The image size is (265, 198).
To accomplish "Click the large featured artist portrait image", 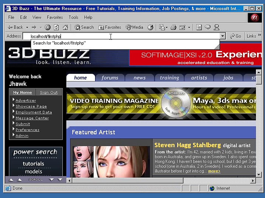I will click(x=122, y=162).
